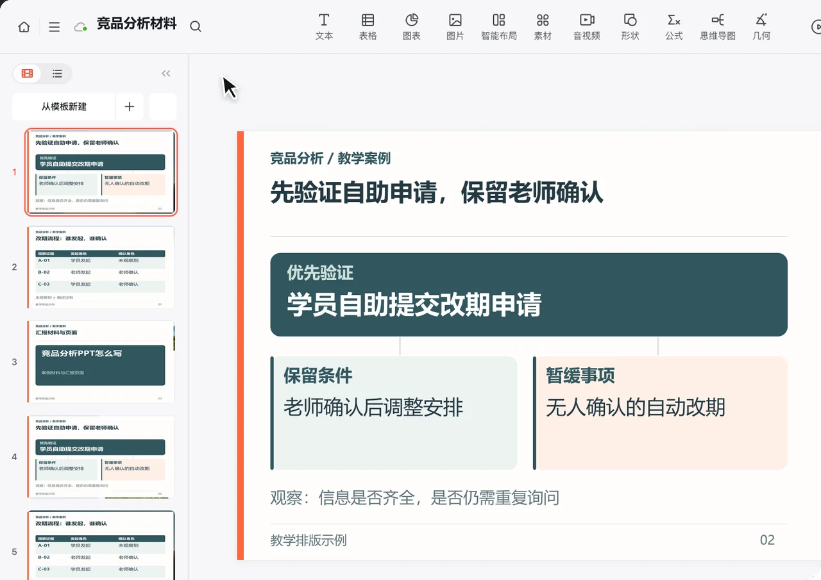Screen dimensions: 821x580
Task: Select slide 4 thumbnail
Action: [x=101, y=456]
